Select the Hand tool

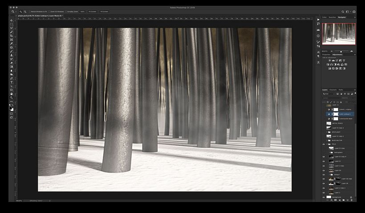(12, 94)
